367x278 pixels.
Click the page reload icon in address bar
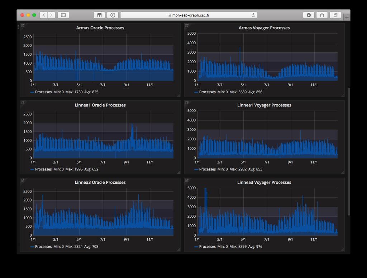coord(253,15)
